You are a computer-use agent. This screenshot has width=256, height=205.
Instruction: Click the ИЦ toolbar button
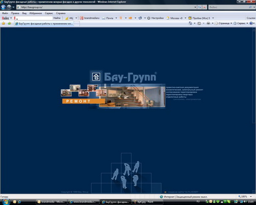click(x=69, y=18)
